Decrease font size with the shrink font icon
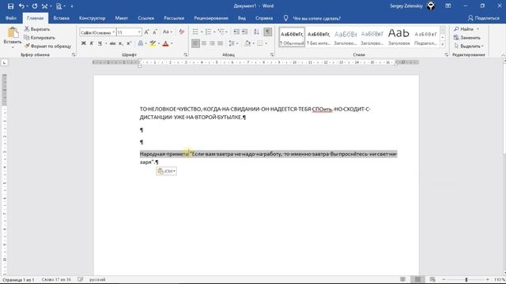 coord(155,32)
